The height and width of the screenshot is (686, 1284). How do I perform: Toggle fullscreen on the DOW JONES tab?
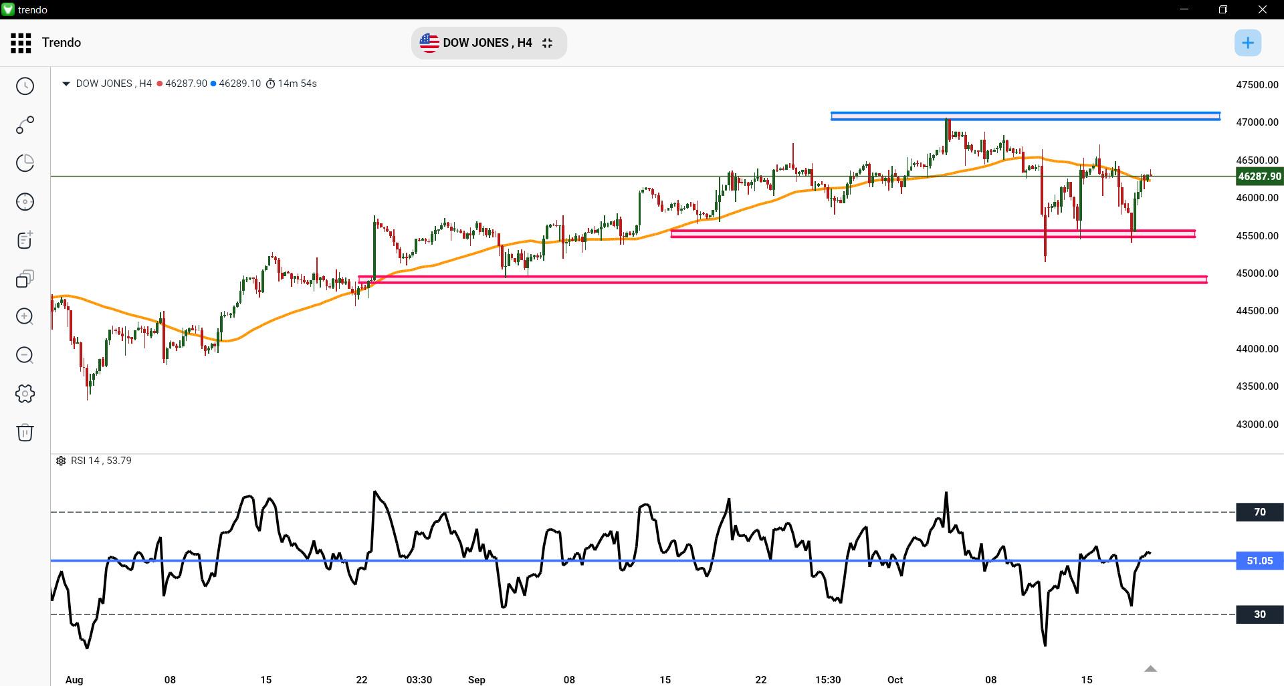click(547, 43)
